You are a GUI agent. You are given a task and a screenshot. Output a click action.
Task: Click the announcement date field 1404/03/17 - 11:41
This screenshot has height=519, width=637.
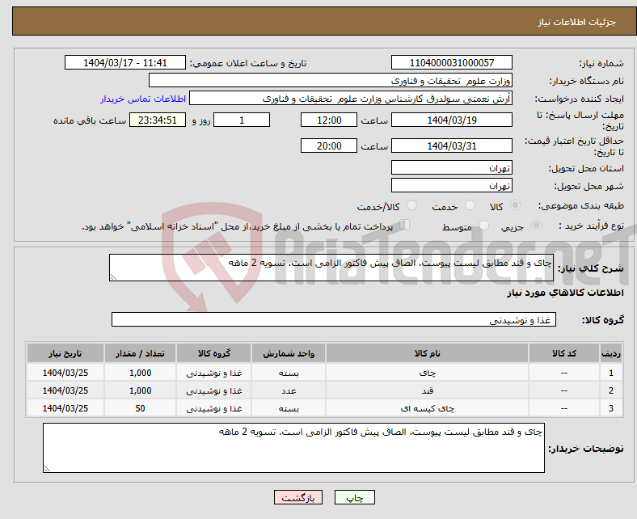click(125, 62)
